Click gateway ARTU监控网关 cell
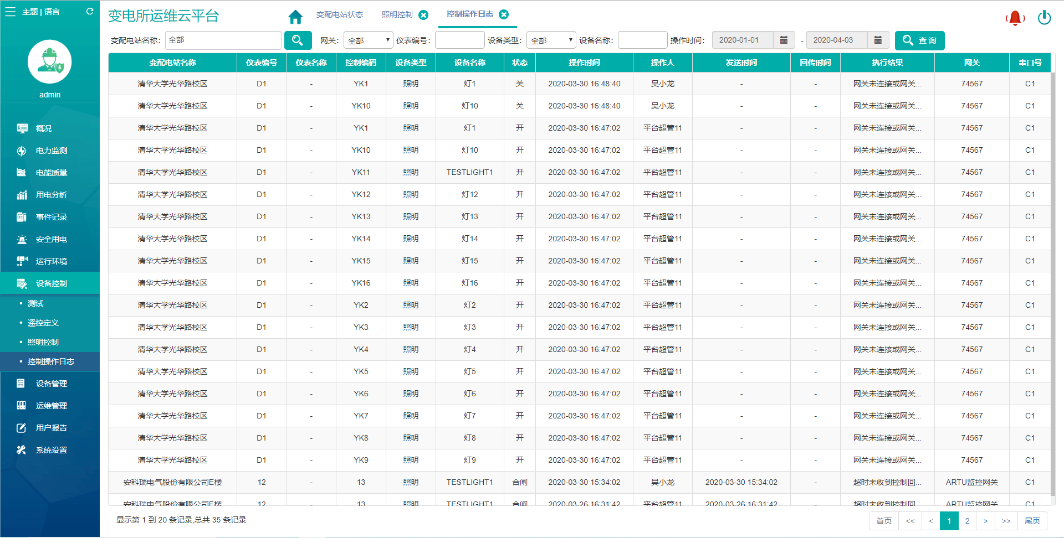Viewport: 1064px width, 538px height. pos(971,482)
